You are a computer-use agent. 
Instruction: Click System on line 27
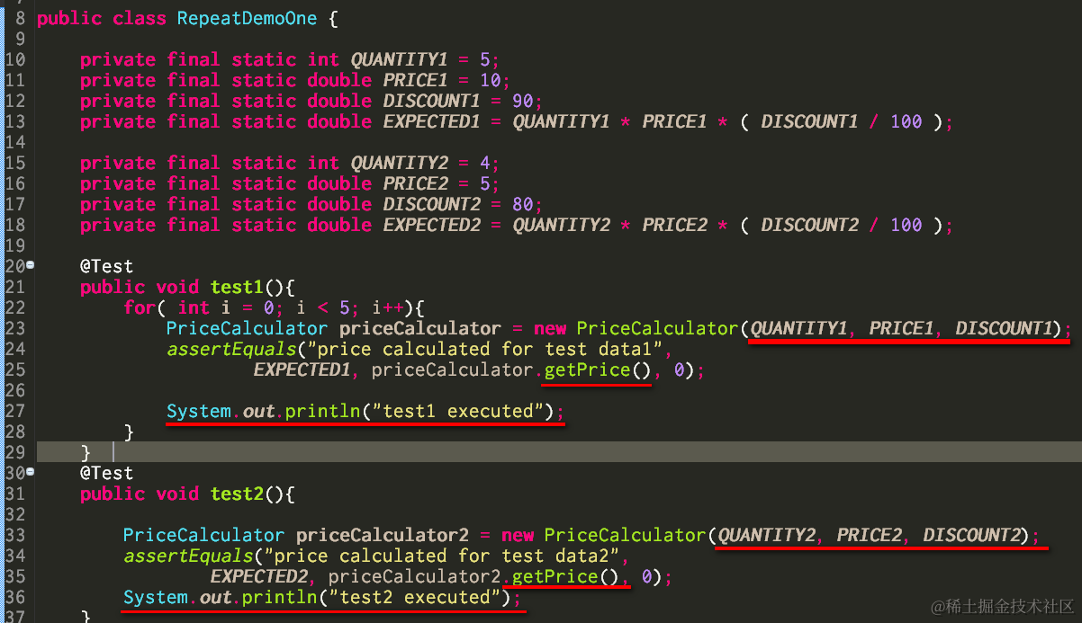click(199, 411)
